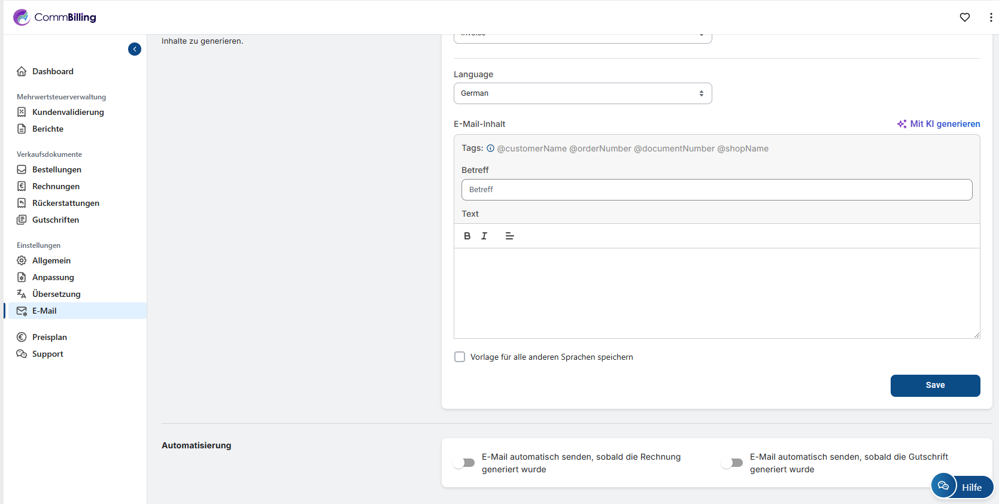Go to Übersetzung settings
This screenshot has width=999, height=504.
(x=56, y=294)
